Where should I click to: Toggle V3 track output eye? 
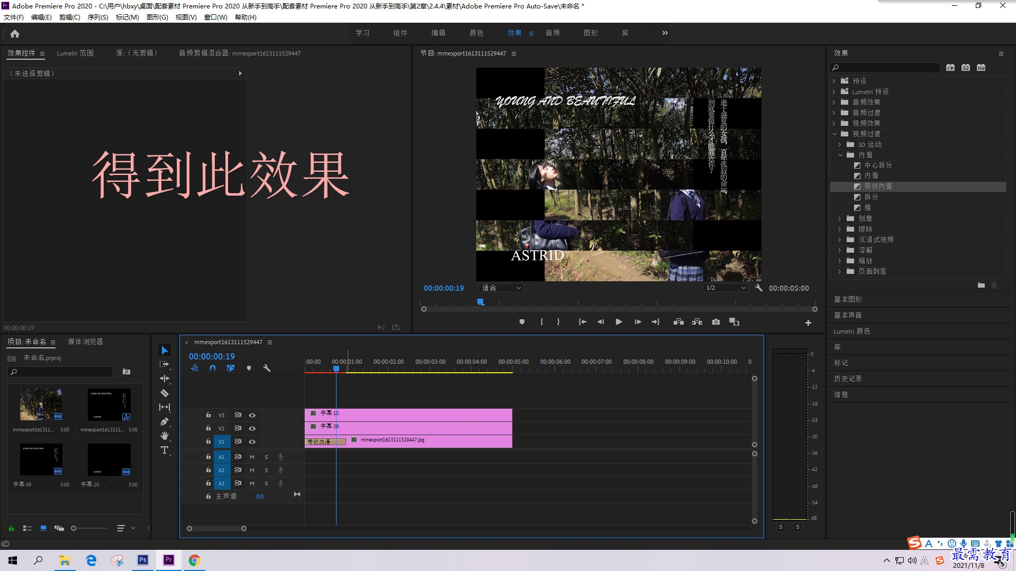coord(252,415)
